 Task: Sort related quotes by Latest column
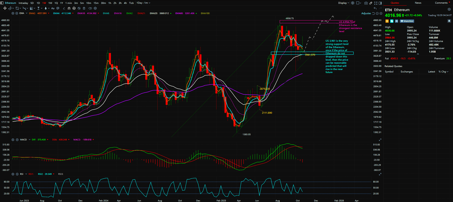(x=431, y=72)
